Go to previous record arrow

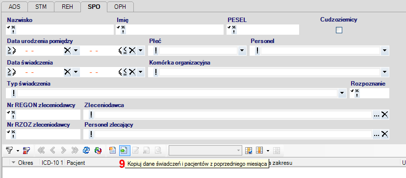[52, 150]
